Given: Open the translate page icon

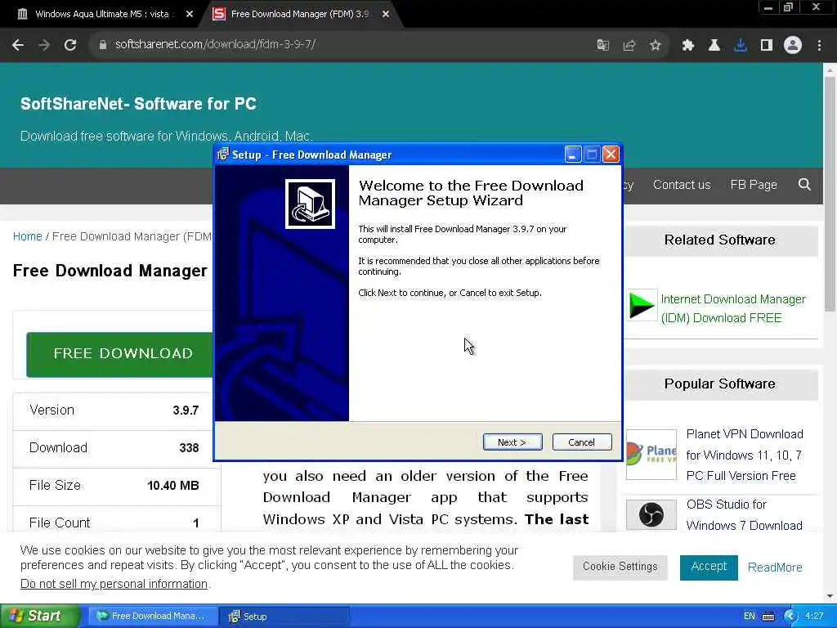Looking at the screenshot, I should pyautogui.click(x=602, y=46).
